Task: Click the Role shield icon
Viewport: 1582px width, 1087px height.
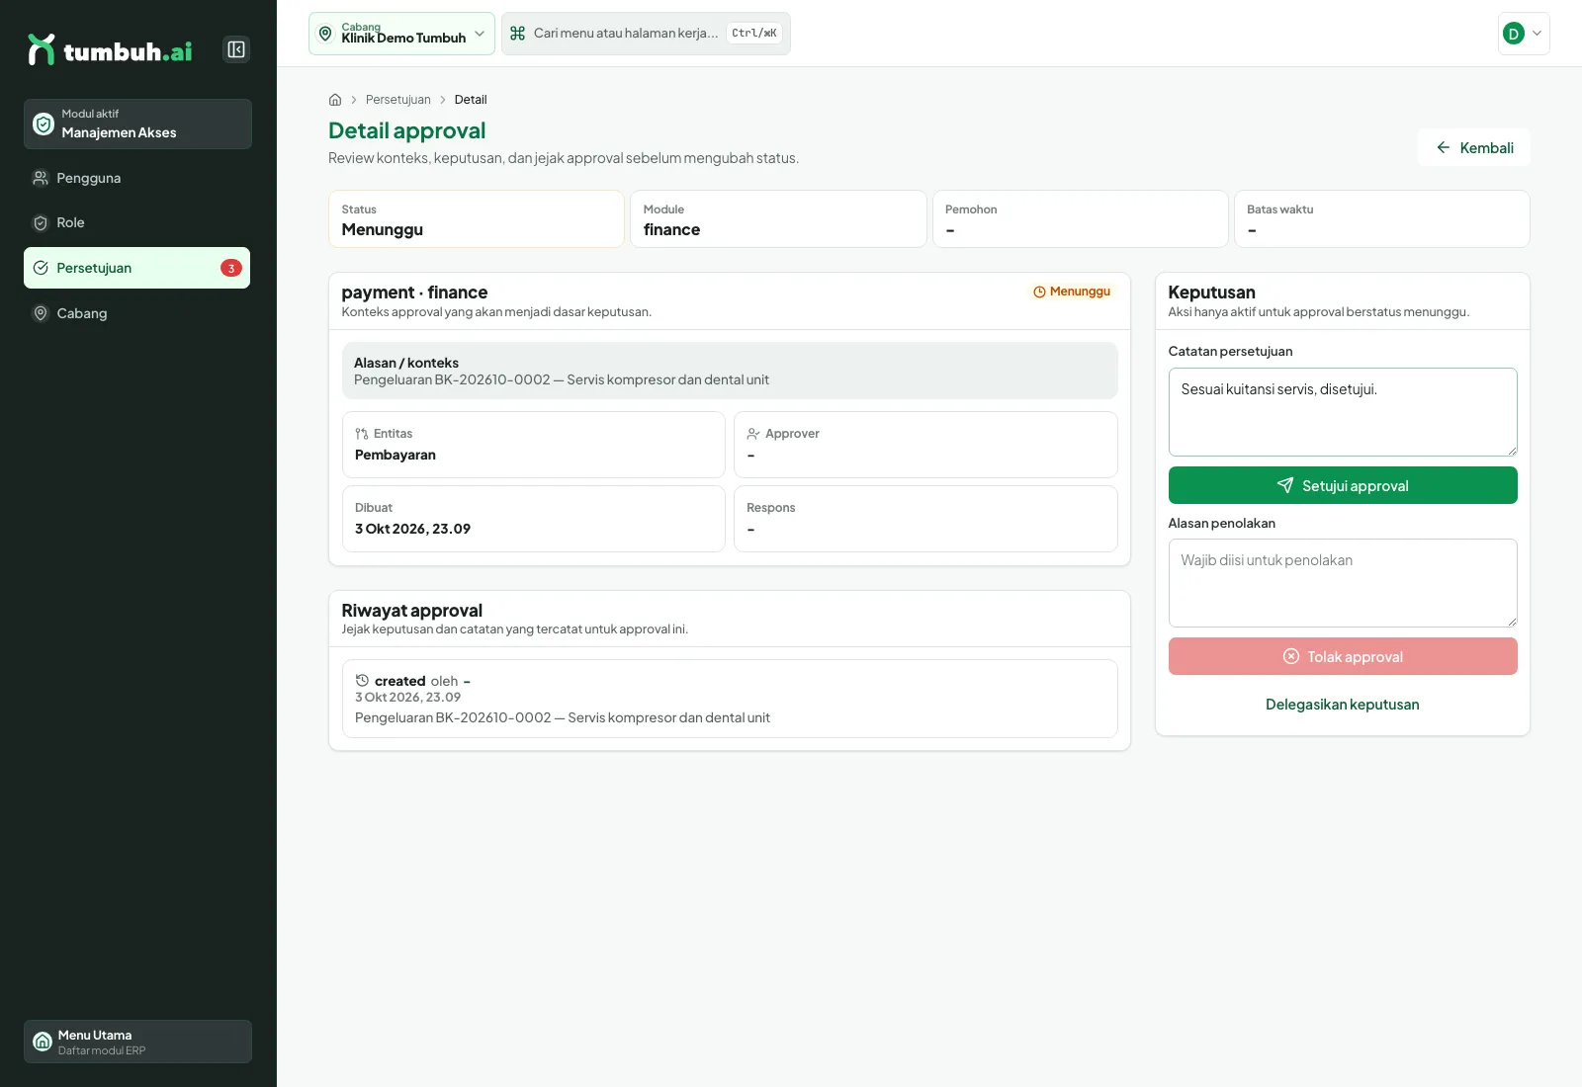Action: click(x=41, y=222)
